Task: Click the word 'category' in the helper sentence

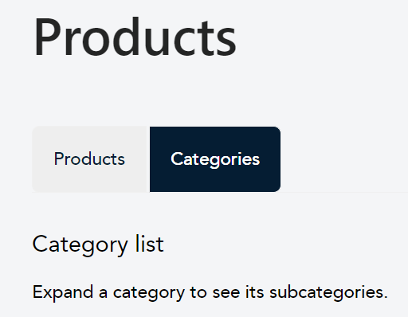Action: [149, 293]
